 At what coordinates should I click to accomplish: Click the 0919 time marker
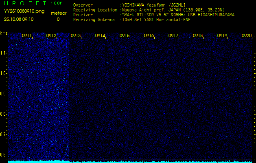pos(222,35)
